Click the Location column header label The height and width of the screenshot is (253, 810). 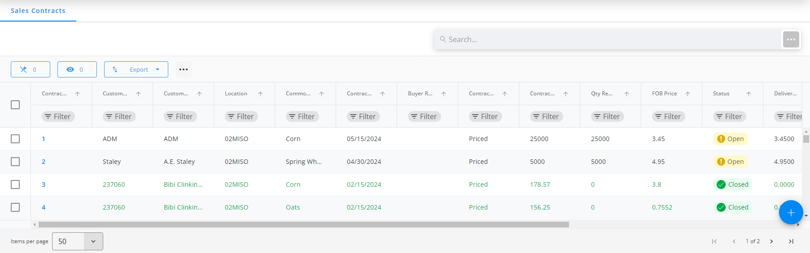pyautogui.click(x=236, y=94)
